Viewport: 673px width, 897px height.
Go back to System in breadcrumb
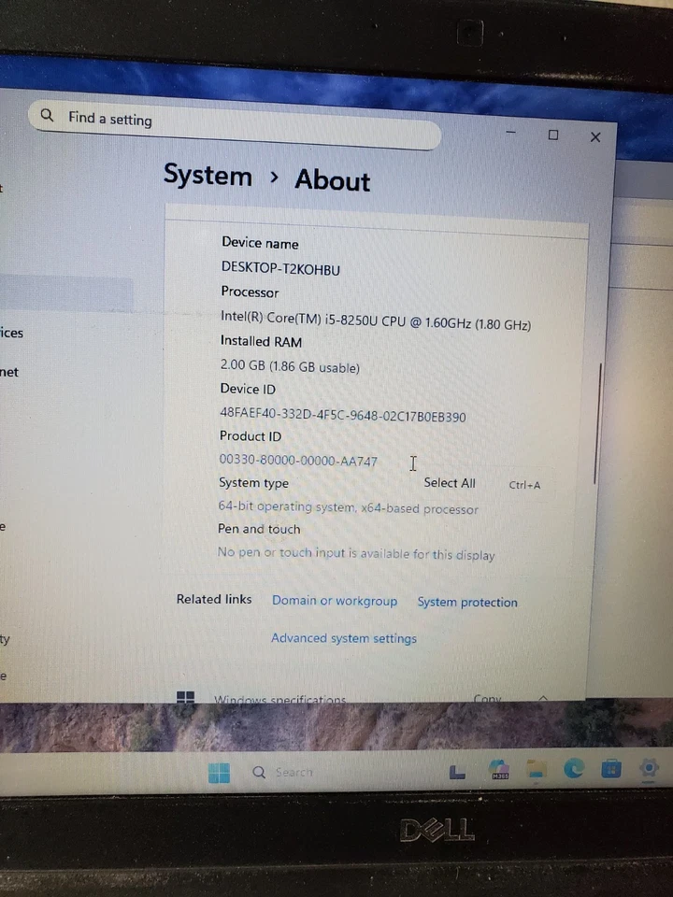click(x=208, y=175)
